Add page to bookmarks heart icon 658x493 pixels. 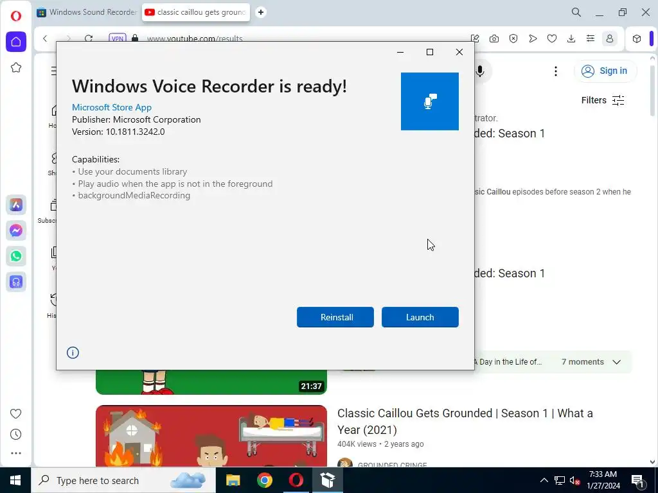pos(552,39)
